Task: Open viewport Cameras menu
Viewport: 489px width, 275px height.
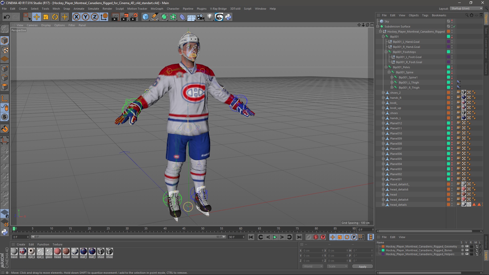Action: tap(32, 25)
